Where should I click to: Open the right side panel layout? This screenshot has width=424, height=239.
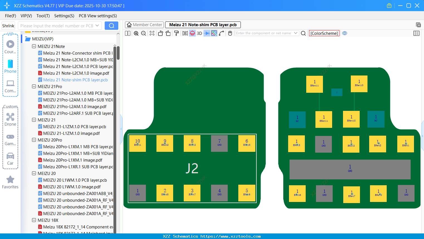(x=416, y=33)
